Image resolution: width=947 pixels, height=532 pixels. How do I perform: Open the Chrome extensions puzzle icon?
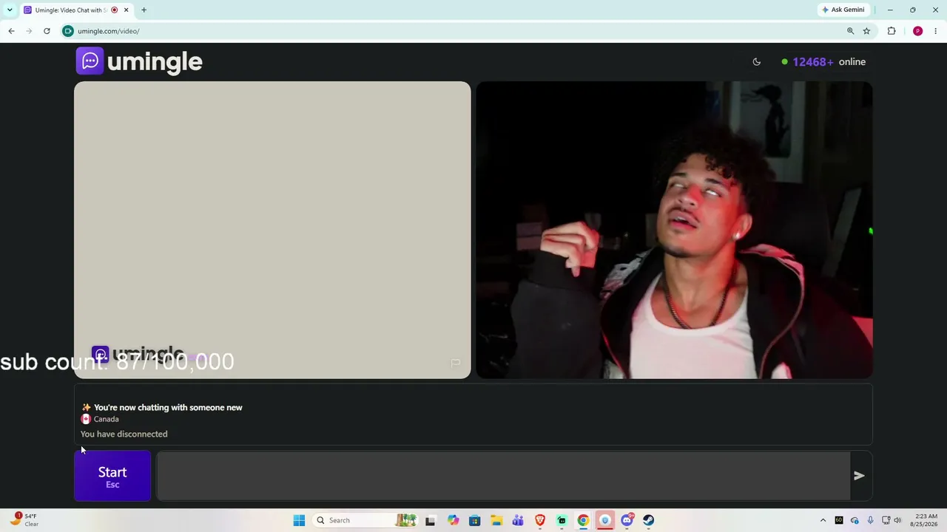892,31
